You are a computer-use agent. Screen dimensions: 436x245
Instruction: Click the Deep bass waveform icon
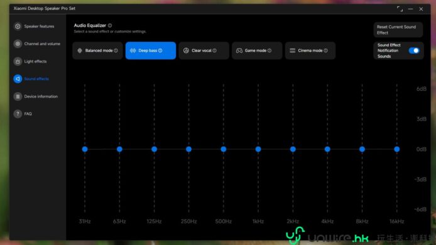[133, 51]
